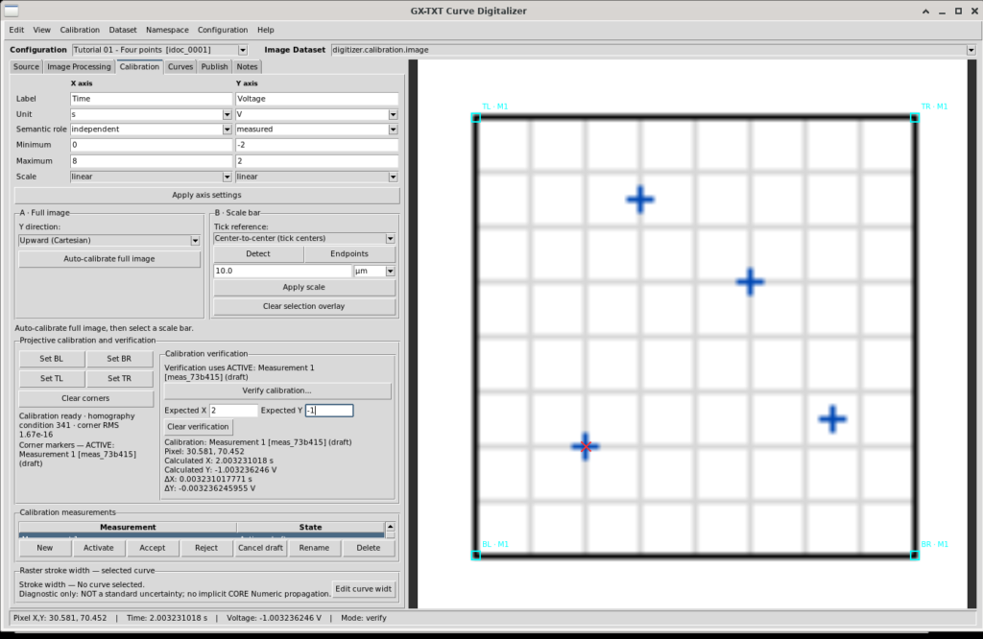Switch to the Image Processing tab

[79, 67]
